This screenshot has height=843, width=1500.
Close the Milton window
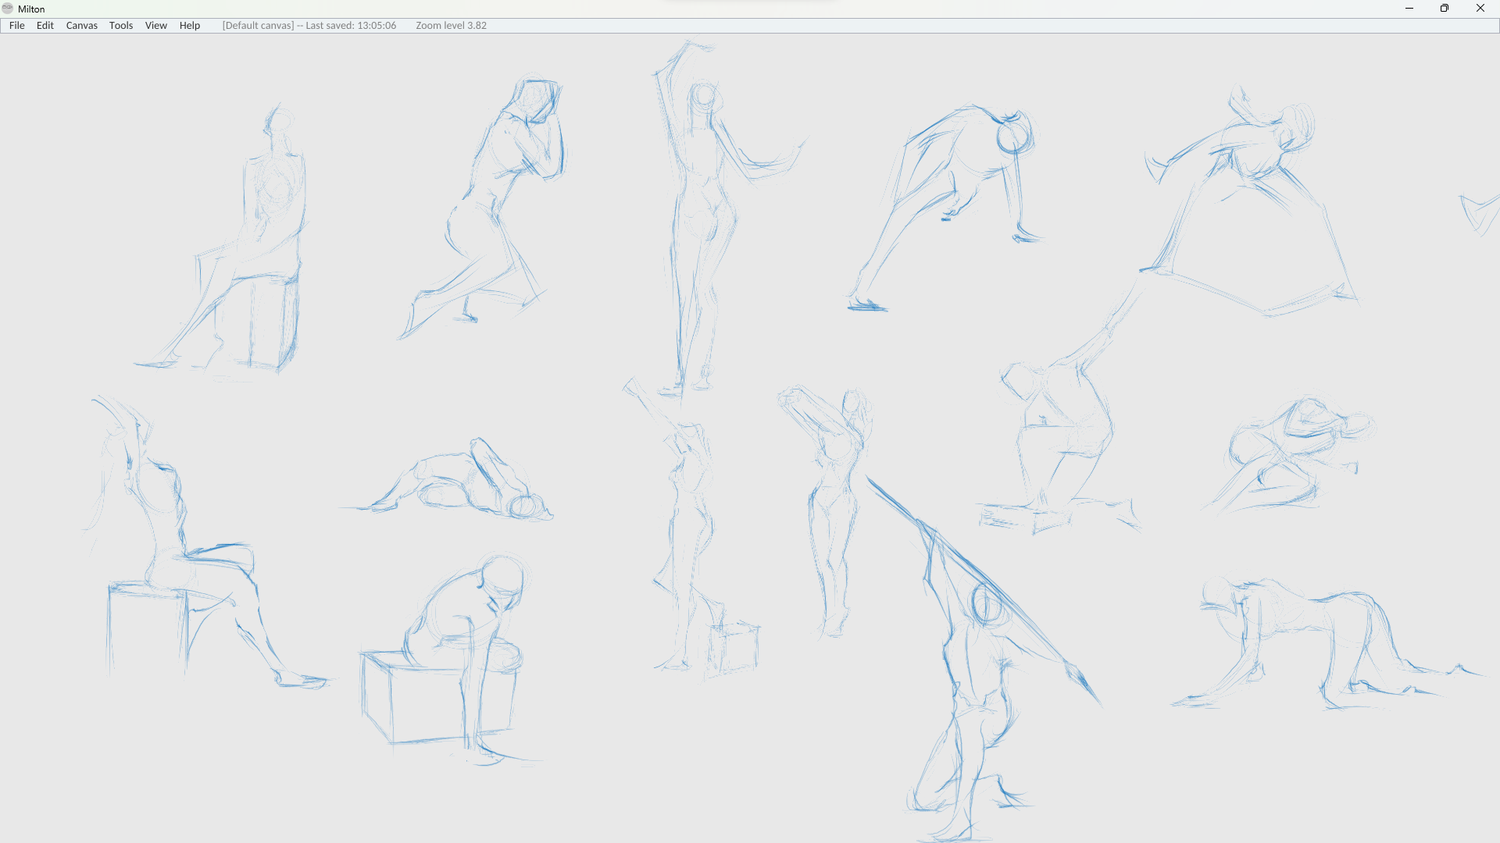(1480, 9)
